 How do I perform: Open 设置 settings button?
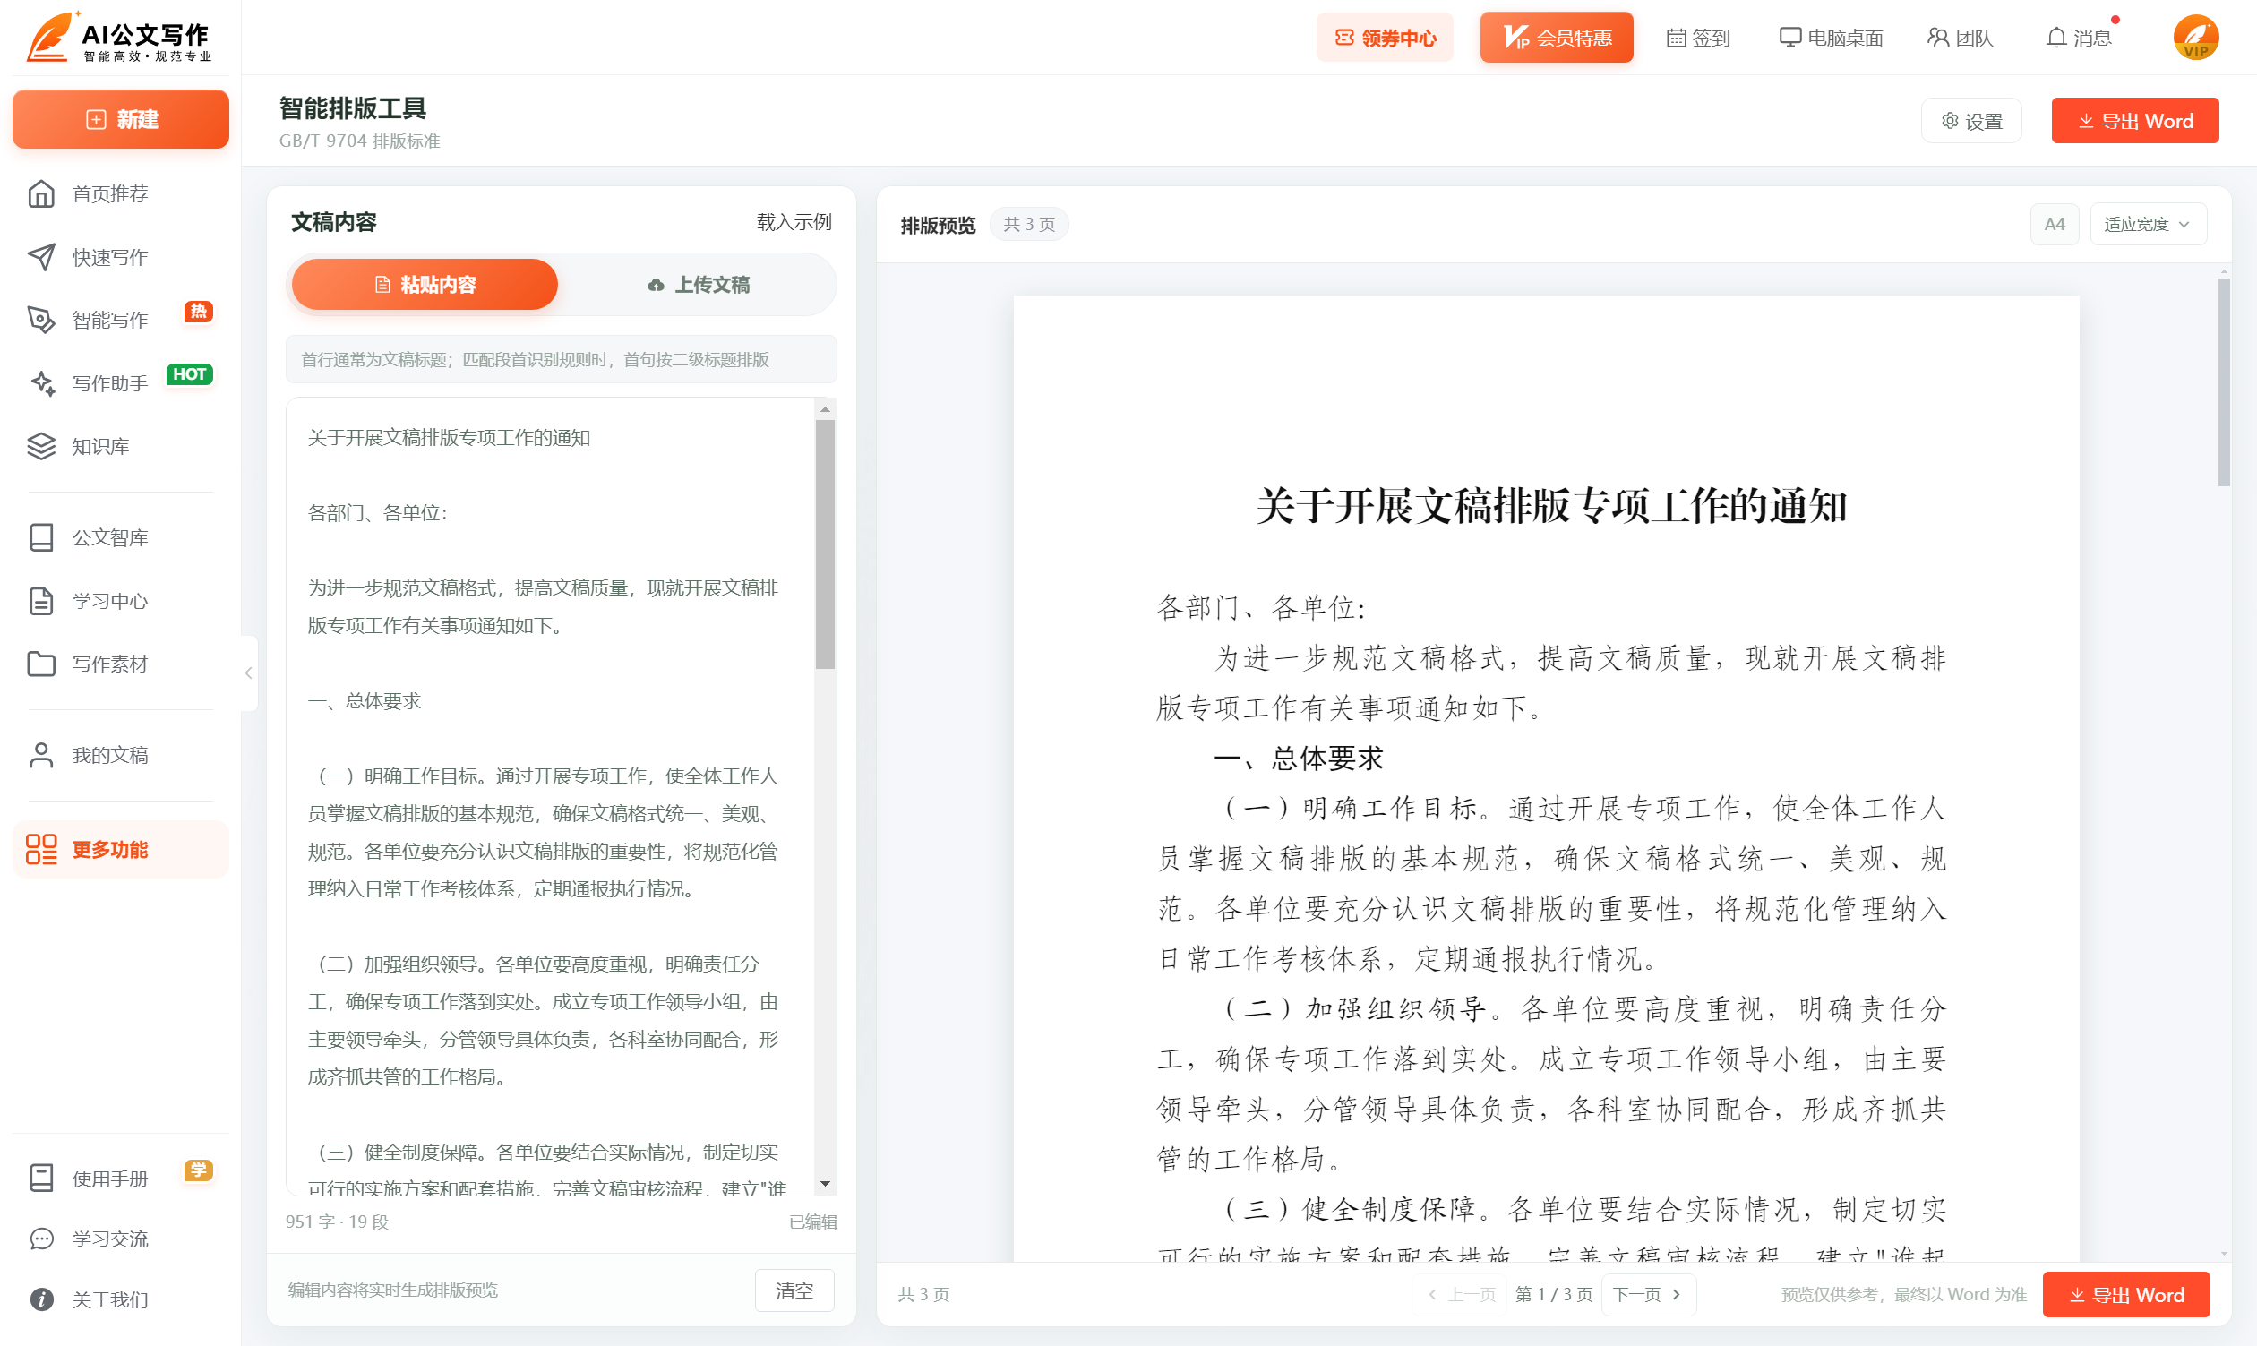click(x=1971, y=121)
